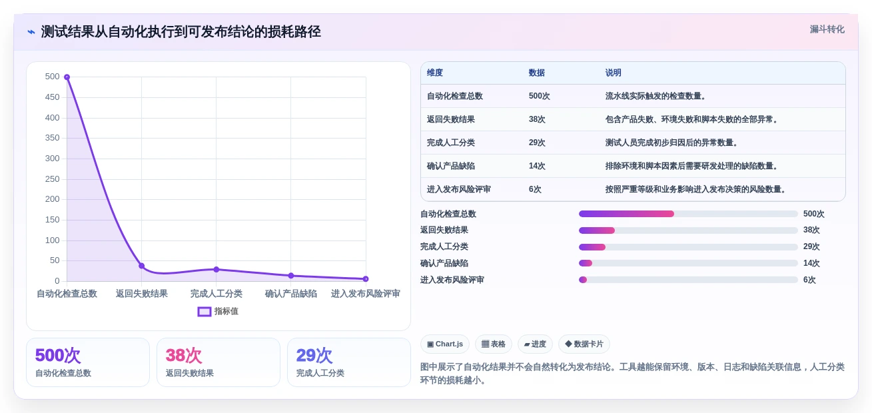
Task: Toggle the 指标值 legend swatch
Action: [205, 311]
